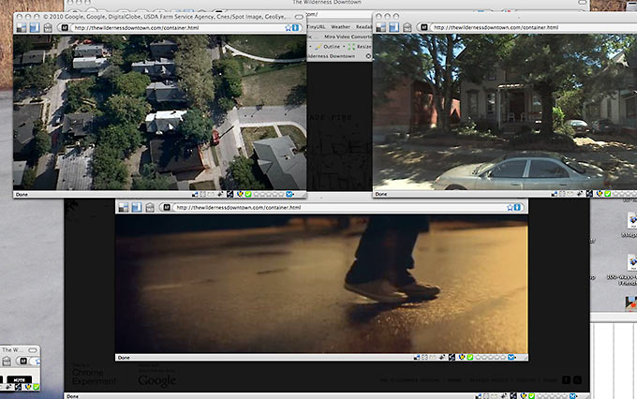Click 'Done' in the running-feet video window status bar
637x399 pixels.
[x=124, y=358]
